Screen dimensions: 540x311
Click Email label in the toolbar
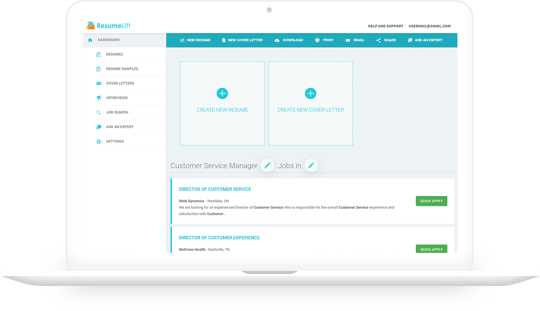[x=359, y=40]
